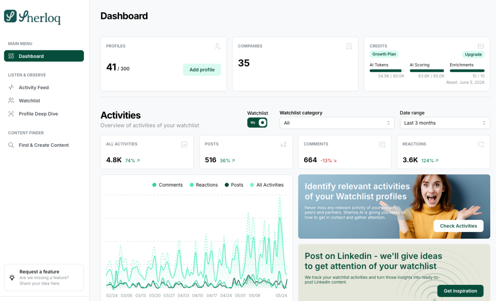
Task: Click the Identify relevant activities banner
Action: tap(394, 206)
